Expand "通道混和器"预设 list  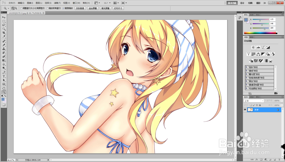[247, 85]
